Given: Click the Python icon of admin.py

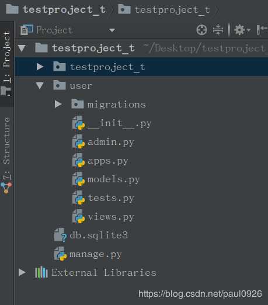Looking at the screenshot, I should (x=78, y=142).
